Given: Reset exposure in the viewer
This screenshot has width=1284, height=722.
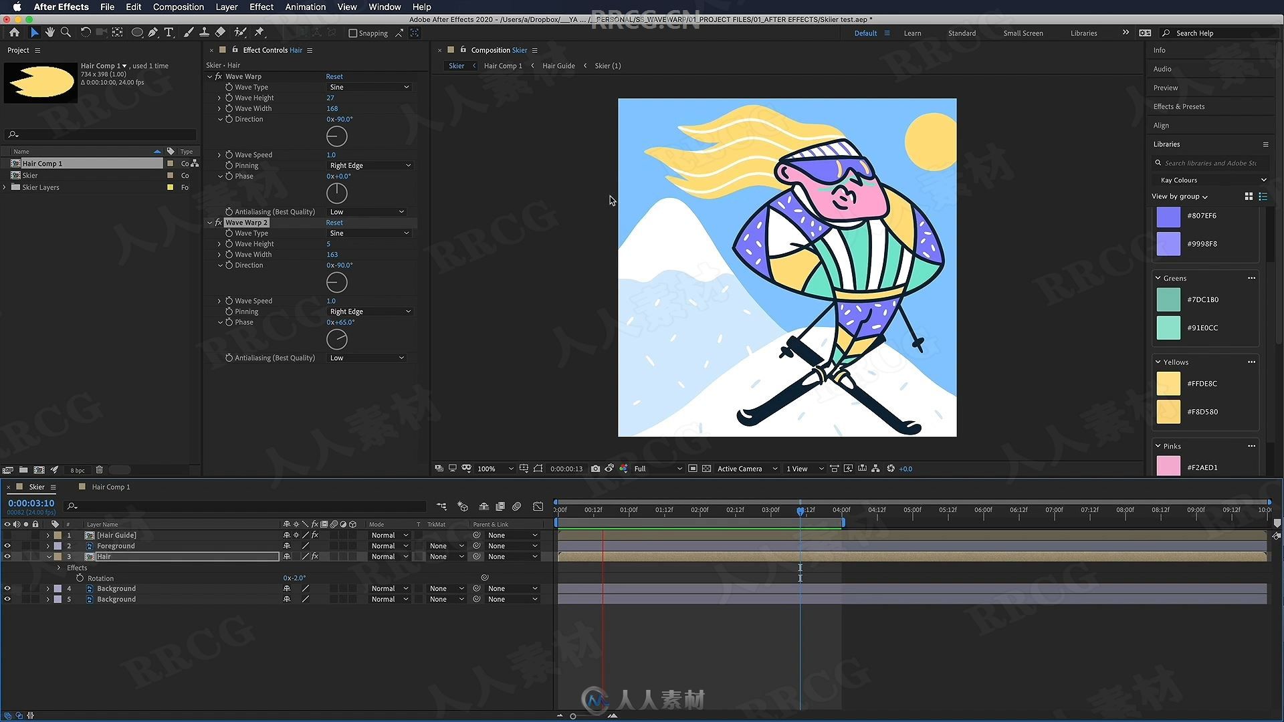Looking at the screenshot, I should [x=891, y=469].
